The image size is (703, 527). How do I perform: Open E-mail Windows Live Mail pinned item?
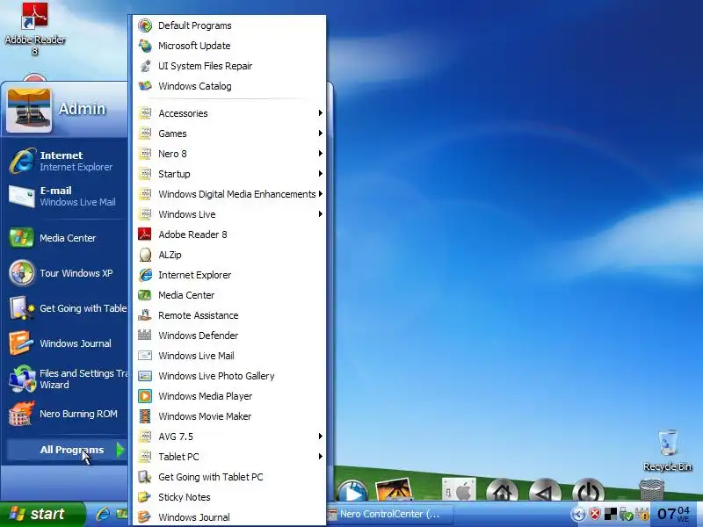point(66,196)
